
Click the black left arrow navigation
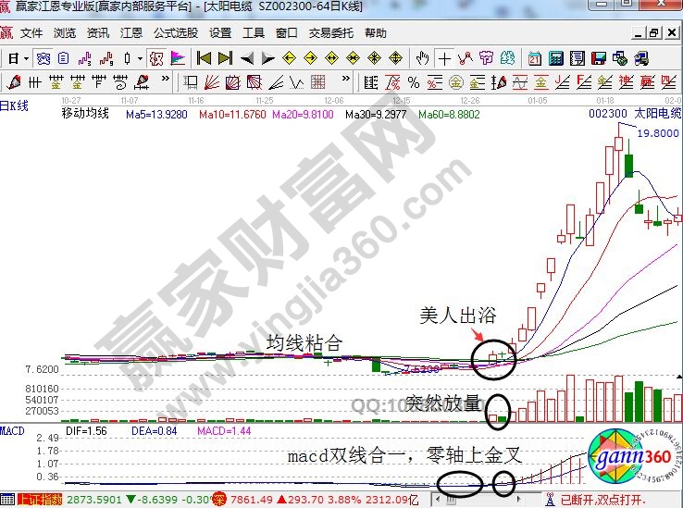click(247, 58)
